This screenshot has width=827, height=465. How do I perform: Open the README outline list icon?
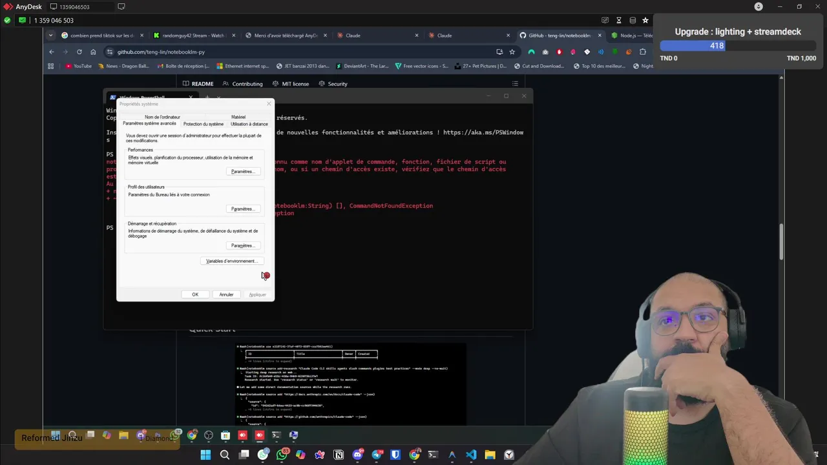pos(515,83)
